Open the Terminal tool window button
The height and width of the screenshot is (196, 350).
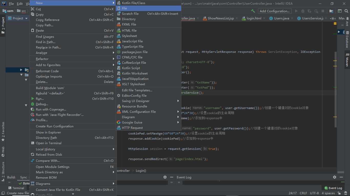tap(16, 188)
